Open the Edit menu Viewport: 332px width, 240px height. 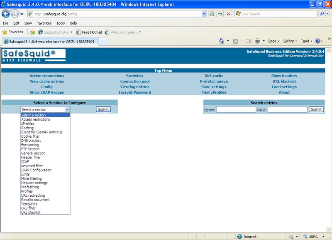(x=16, y=23)
